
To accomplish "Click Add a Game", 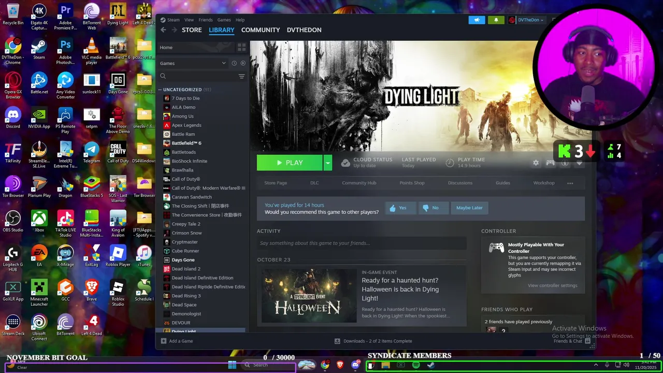I will pos(177,341).
